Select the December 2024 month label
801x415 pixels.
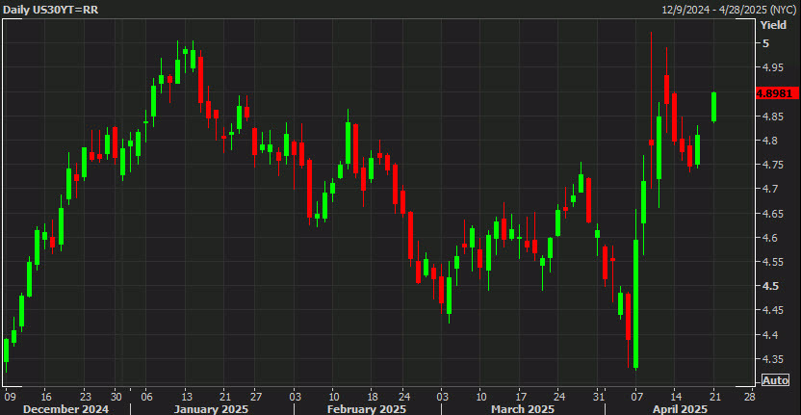[x=65, y=409]
